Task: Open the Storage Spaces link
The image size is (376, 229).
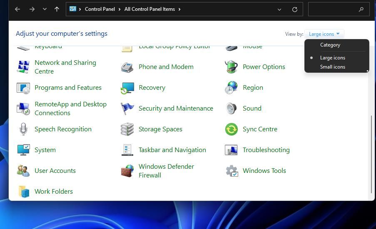Action: coord(160,129)
